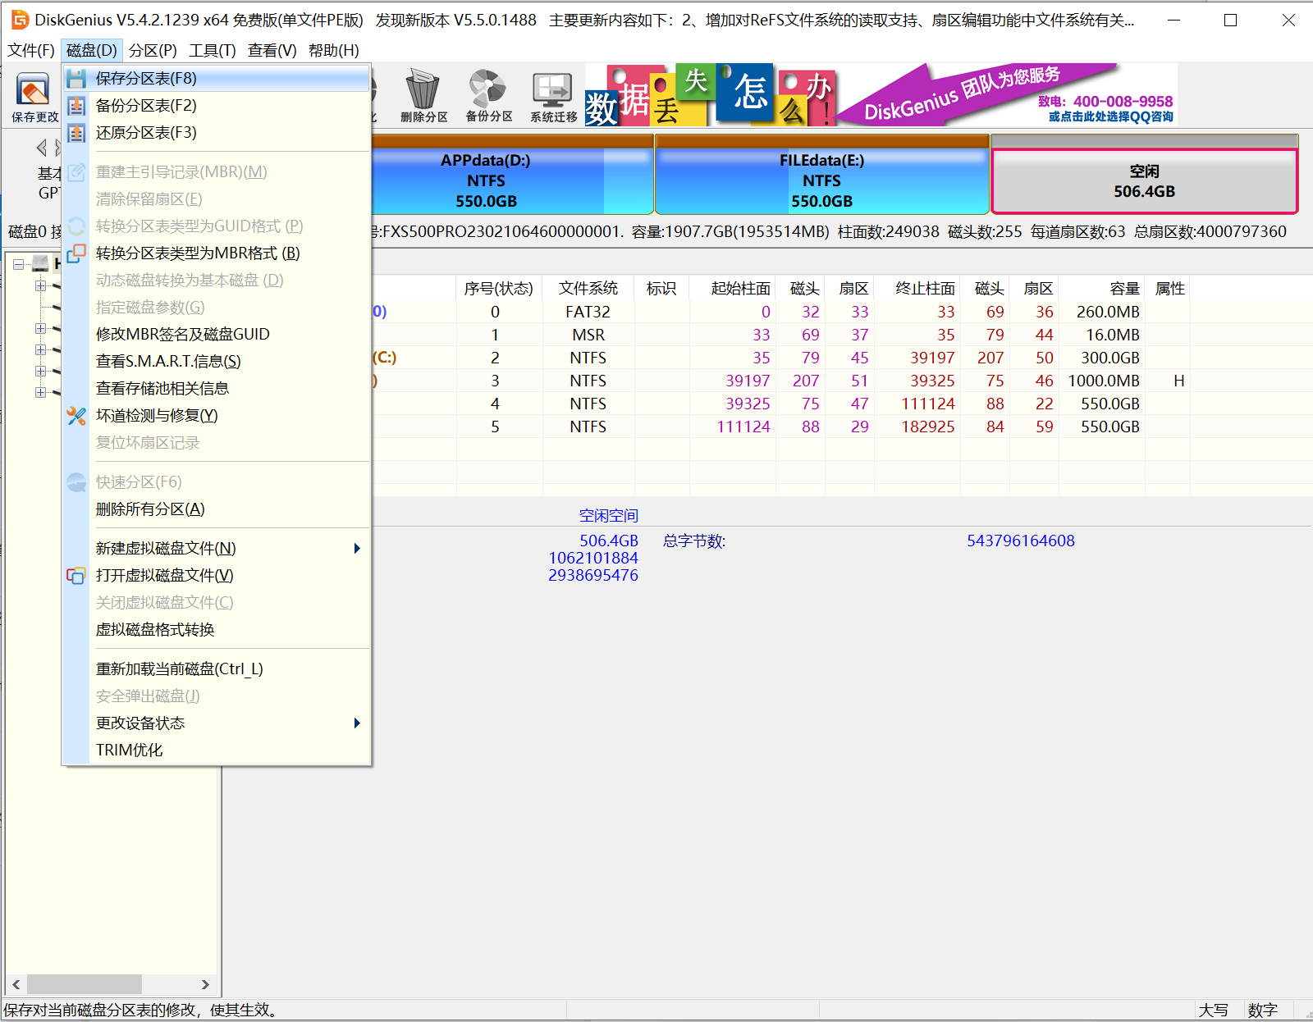Viewport: 1313px width, 1022px height.
Task: Open the 分区(P) menu
Action: [x=153, y=51]
